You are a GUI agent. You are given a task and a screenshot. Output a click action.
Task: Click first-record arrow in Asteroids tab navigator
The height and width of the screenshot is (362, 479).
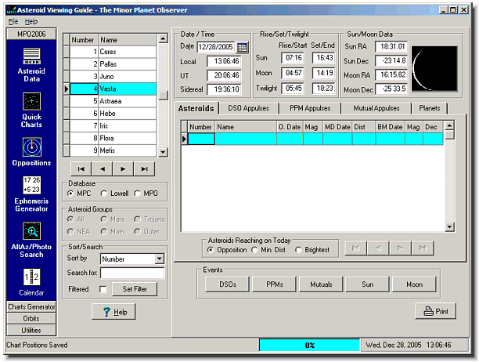coord(356,248)
